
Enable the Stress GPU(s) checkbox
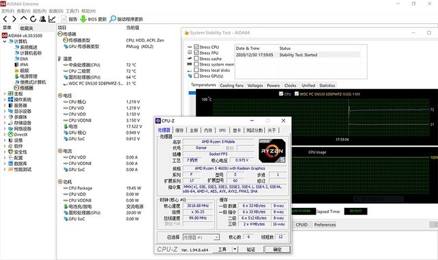[196, 76]
